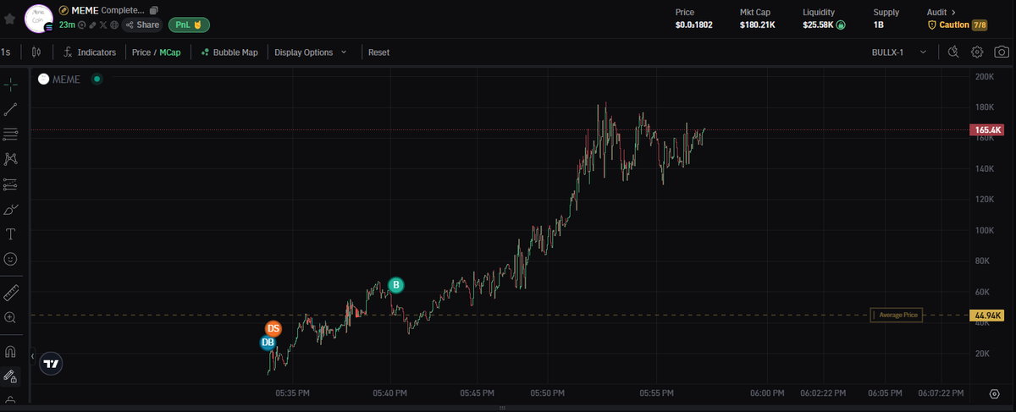Viewport: 1016px width, 412px height.
Task: Click the DB marker on chart
Action: [268, 343]
